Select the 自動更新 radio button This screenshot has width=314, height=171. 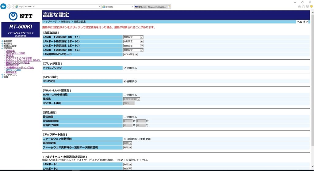pyautogui.click(x=125, y=139)
